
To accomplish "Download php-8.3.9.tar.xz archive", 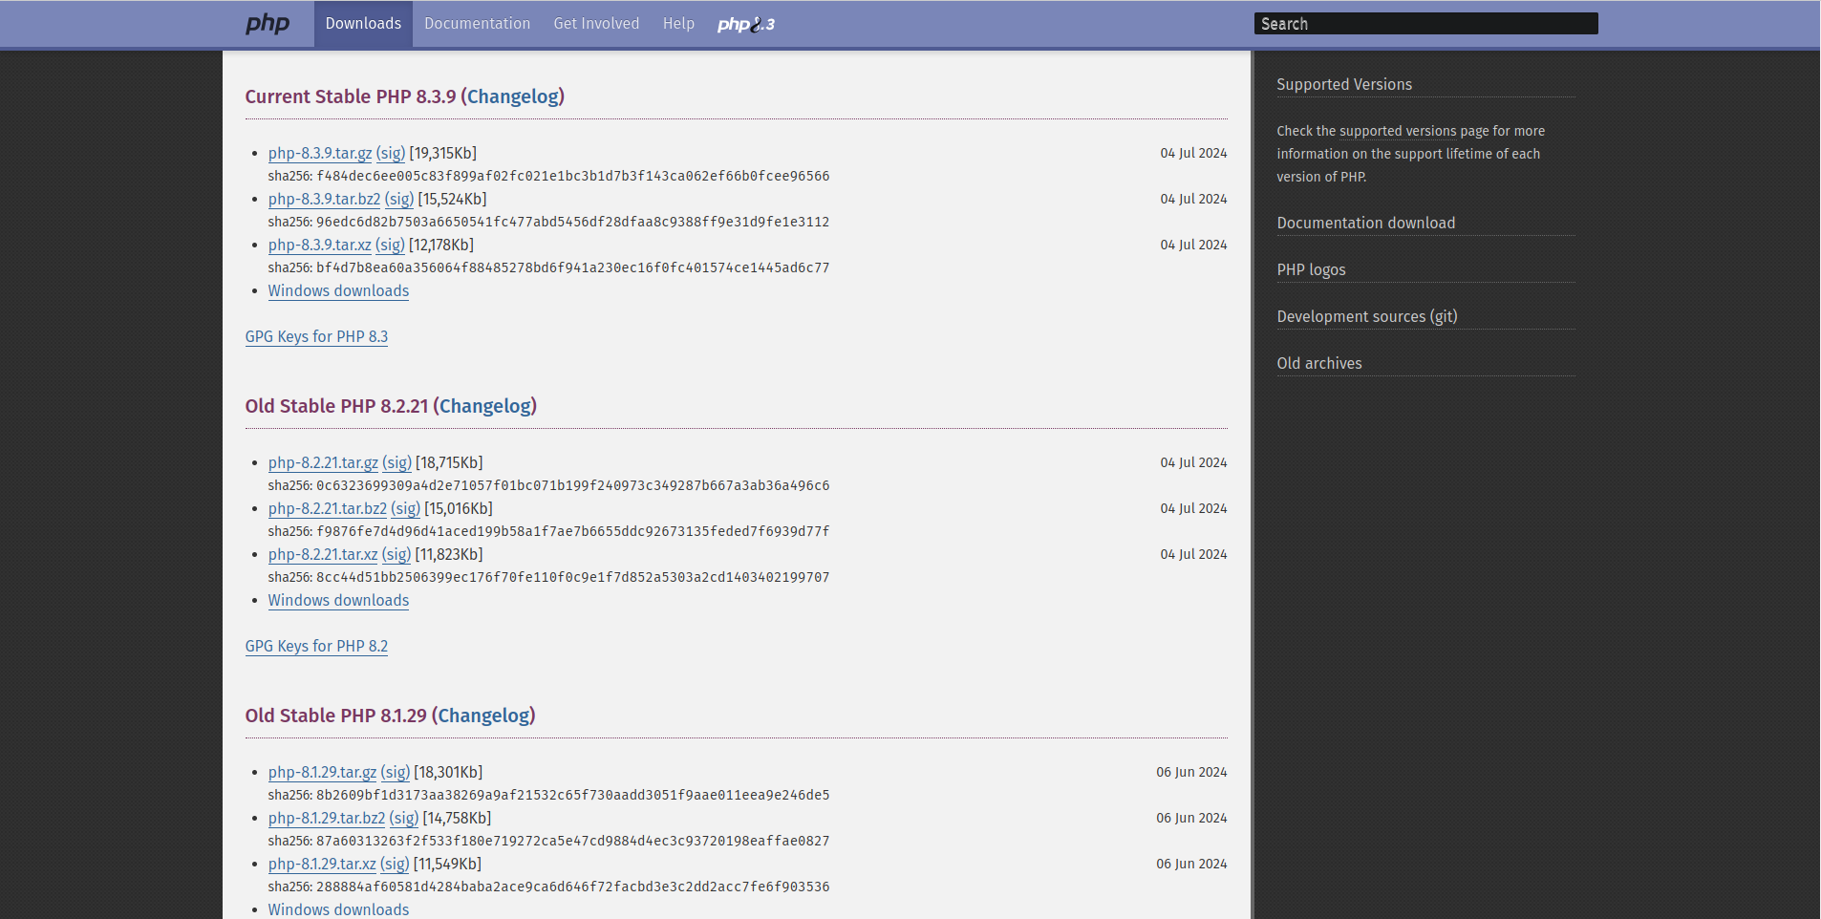I will tap(319, 245).
